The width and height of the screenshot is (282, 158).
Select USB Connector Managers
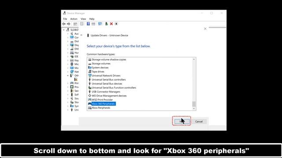[x=106, y=92]
